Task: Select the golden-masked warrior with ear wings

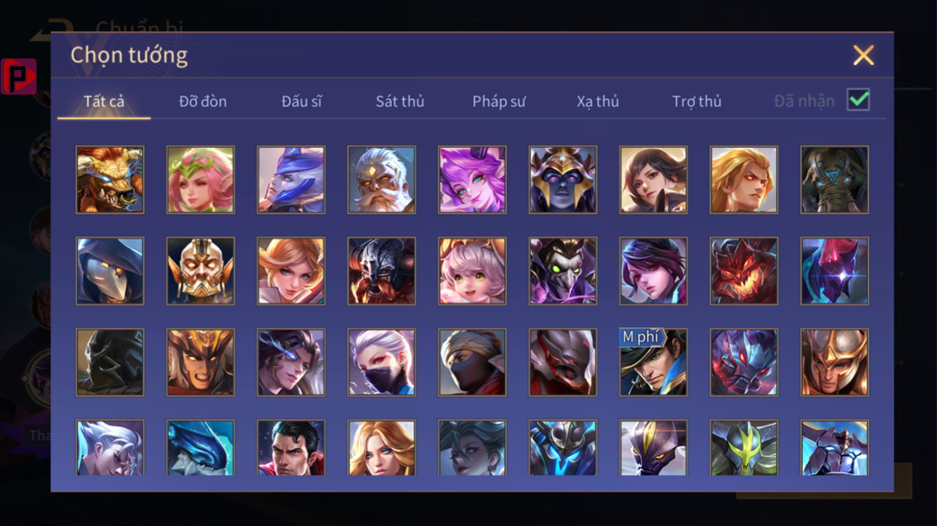Action: (x=200, y=271)
